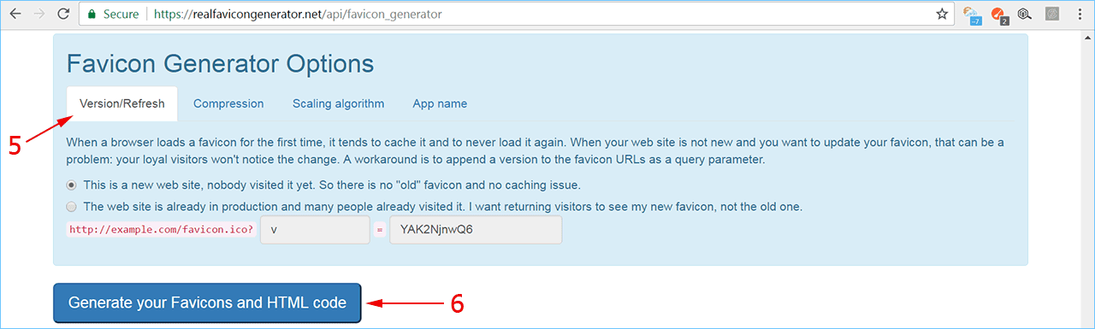Bookmark this page with the star

tap(942, 15)
